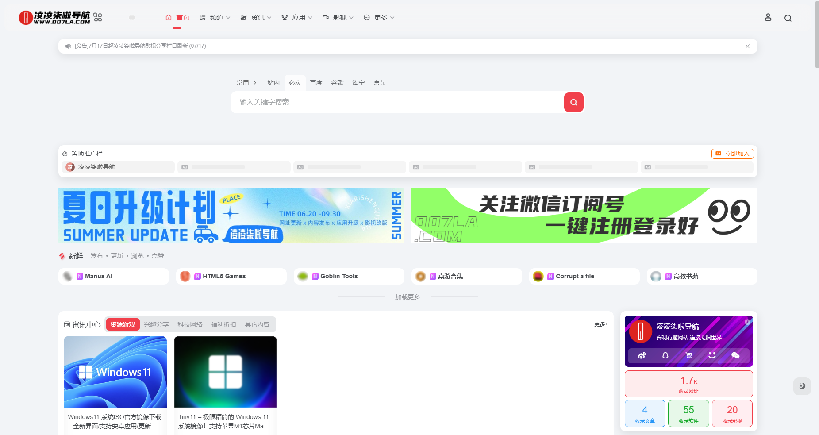Open the Corrupt a file site icon
819x435 pixels.
538,276
